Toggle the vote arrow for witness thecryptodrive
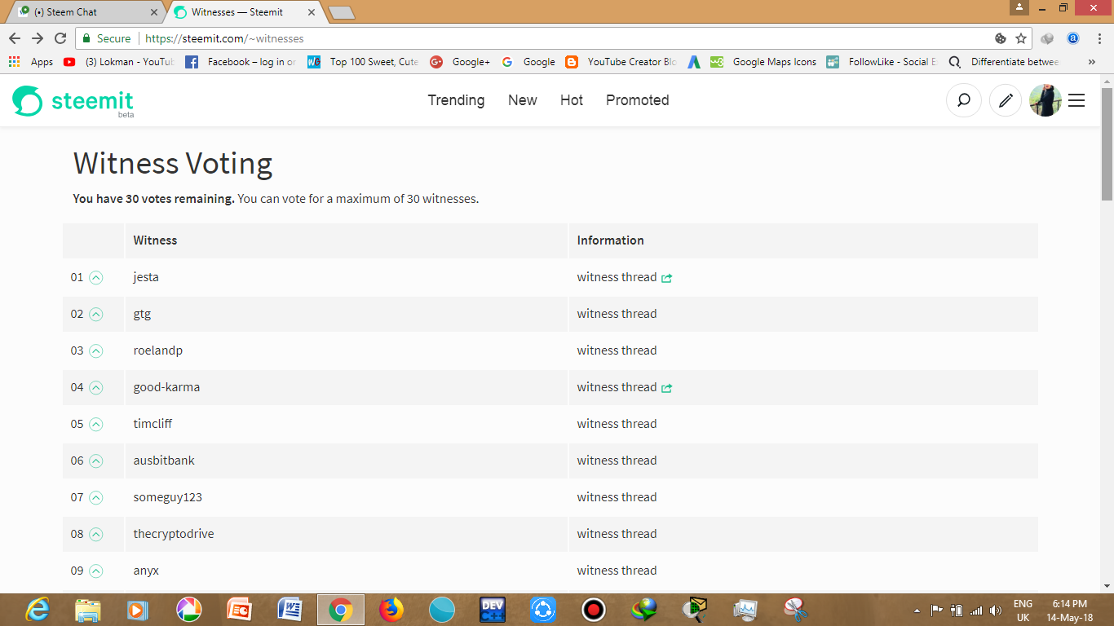Image resolution: width=1114 pixels, height=626 pixels. tap(95, 535)
